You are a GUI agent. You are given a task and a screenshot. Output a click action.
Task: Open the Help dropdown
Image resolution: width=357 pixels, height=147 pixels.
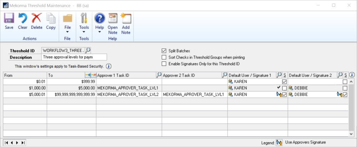click(x=100, y=23)
